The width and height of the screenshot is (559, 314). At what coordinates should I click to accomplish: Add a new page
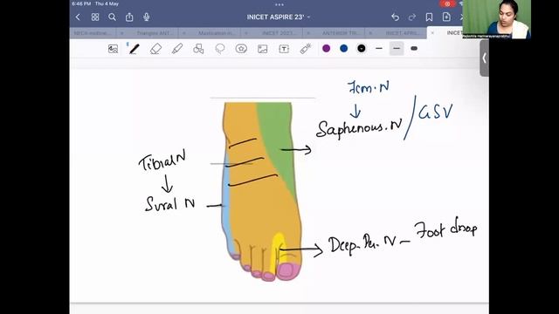pos(446,17)
